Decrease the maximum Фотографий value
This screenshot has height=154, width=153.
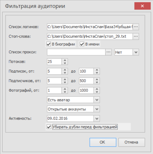(97, 92)
